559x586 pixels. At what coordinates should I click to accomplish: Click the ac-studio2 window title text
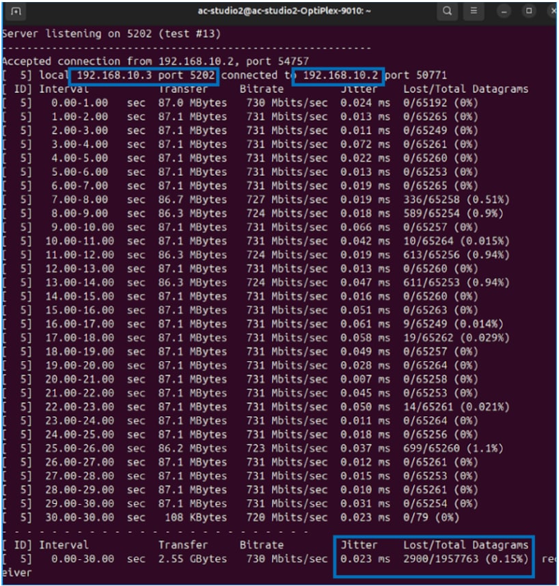coord(279,12)
